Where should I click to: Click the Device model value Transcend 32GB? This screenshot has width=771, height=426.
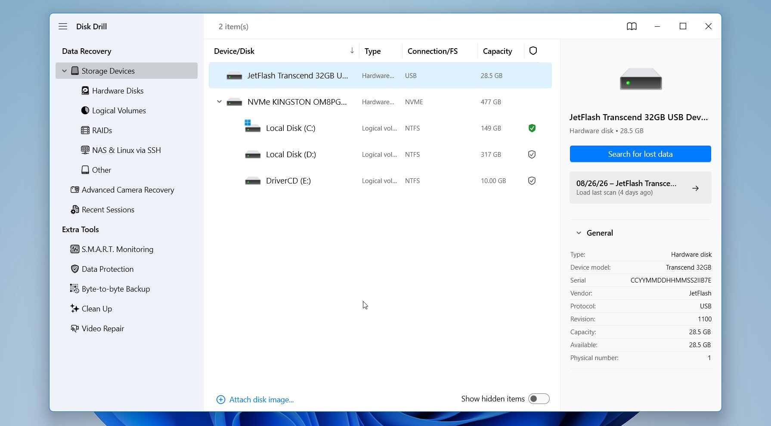tap(688, 267)
